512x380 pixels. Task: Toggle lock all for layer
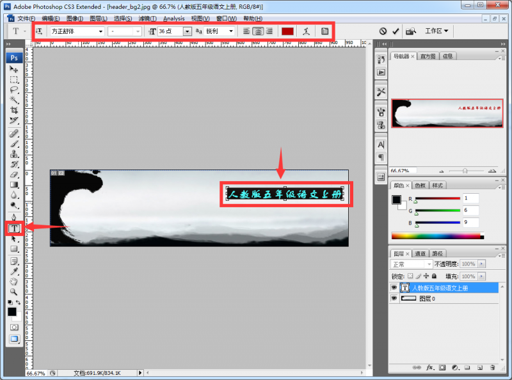(x=435, y=276)
